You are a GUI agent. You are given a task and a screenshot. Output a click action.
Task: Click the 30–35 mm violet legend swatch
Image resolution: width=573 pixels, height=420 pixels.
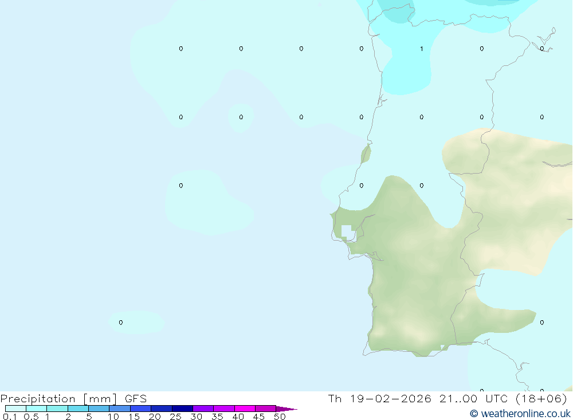203,409
